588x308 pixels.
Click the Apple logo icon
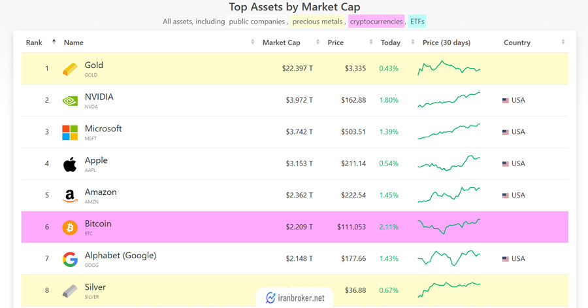point(70,164)
